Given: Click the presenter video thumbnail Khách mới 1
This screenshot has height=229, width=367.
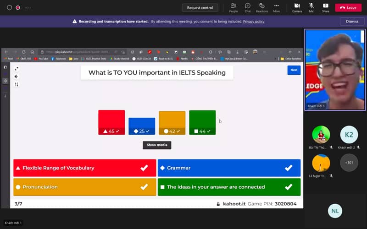Looking at the screenshot, I should pyautogui.click(x=334, y=70).
